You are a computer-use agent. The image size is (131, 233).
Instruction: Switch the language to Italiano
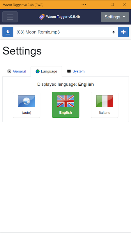(105, 105)
